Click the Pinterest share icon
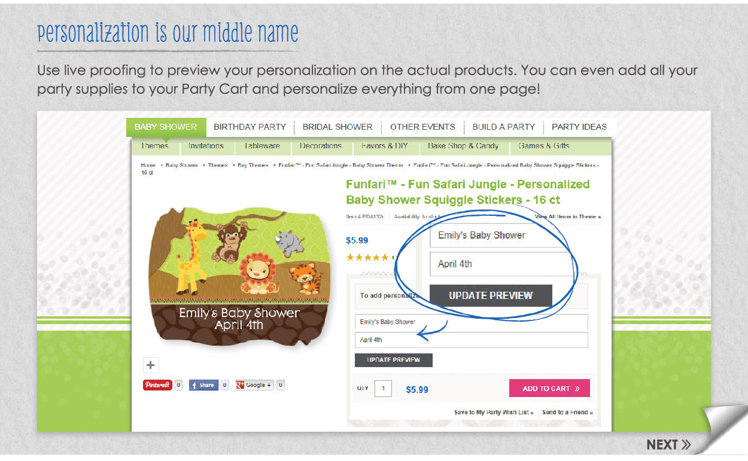The height and width of the screenshot is (461, 748). 157,385
